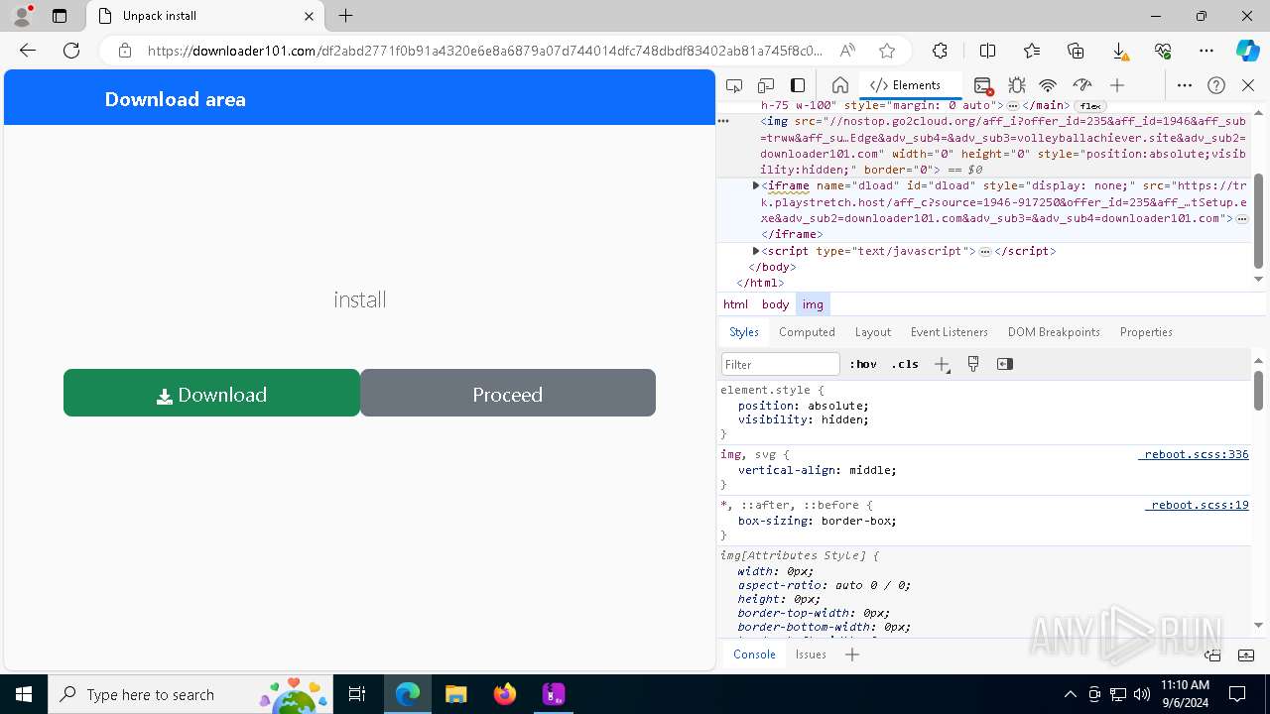1270x714 pixels.
Task: Expand the script text/javascript node
Action: (756, 251)
